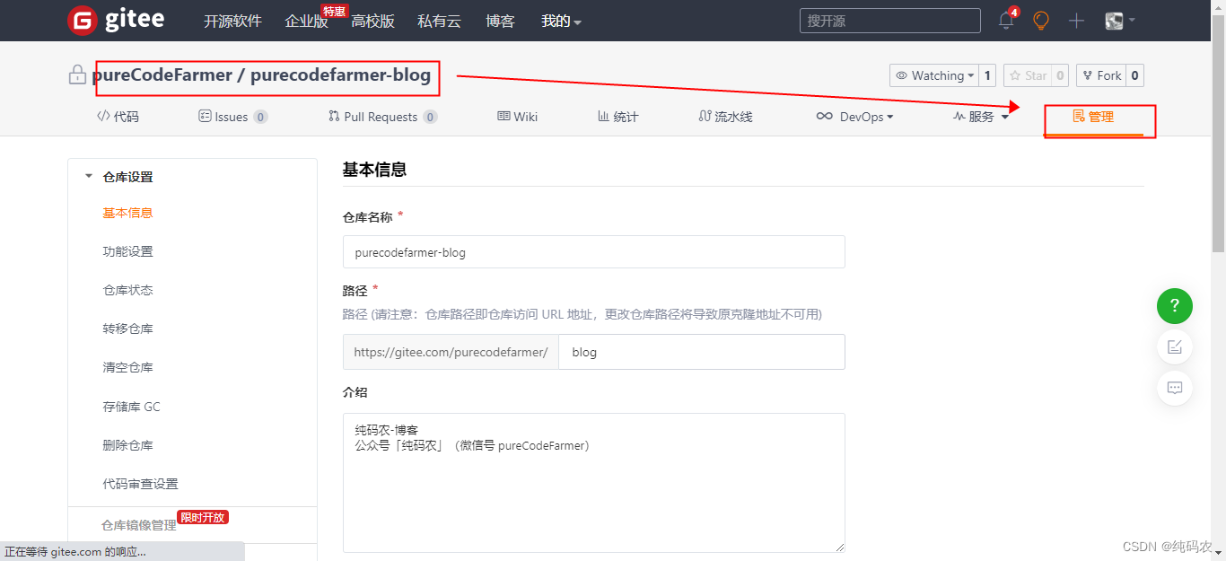Open the comment bubble icon on the right
The width and height of the screenshot is (1226, 561).
[1174, 388]
